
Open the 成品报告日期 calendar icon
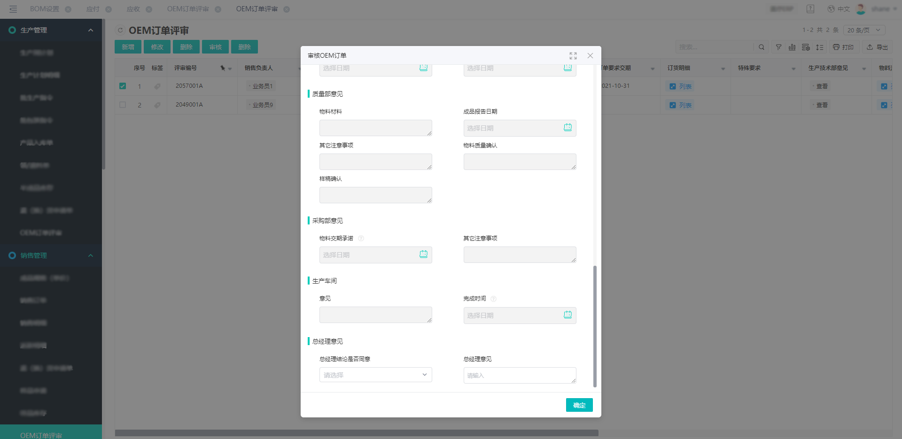click(x=568, y=127)
